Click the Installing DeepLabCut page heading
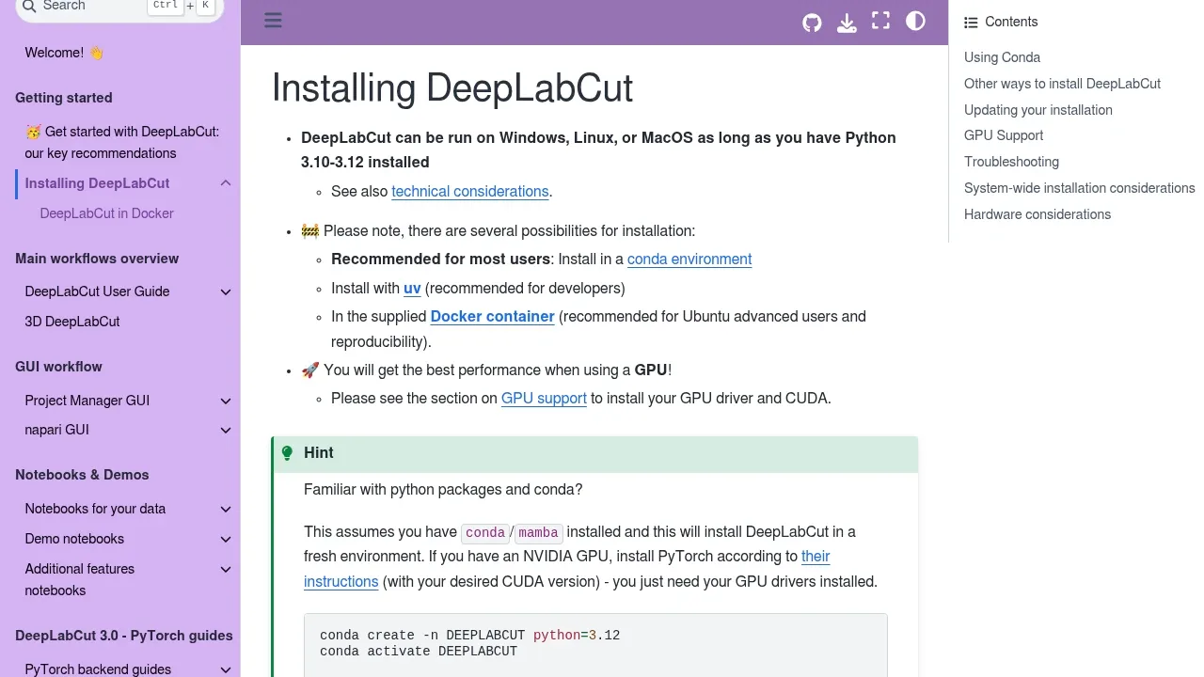 tap(452, 88)
